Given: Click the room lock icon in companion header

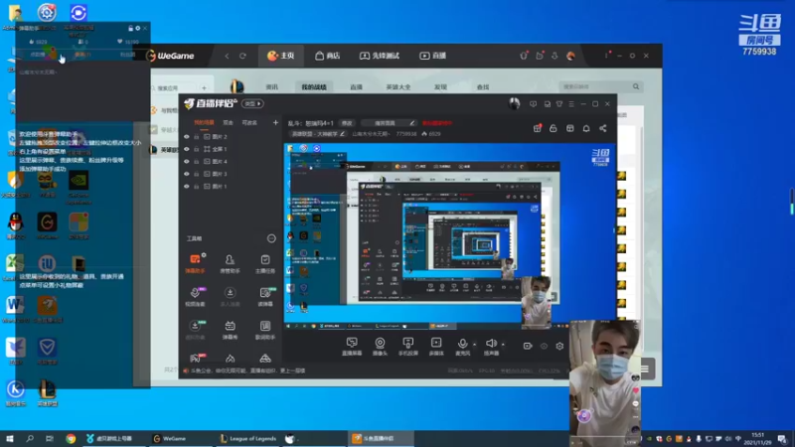Looking at the screenshot, I should click(554, 128).
